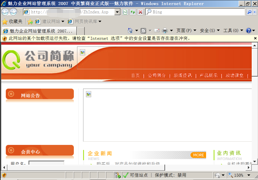Click the 网站公告 panel header
Screen dimensions: 258x180
tap(40, 94)
